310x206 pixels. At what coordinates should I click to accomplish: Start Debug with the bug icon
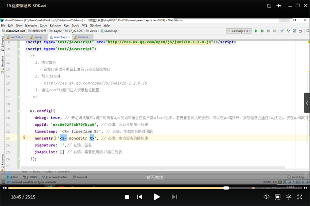262,31
